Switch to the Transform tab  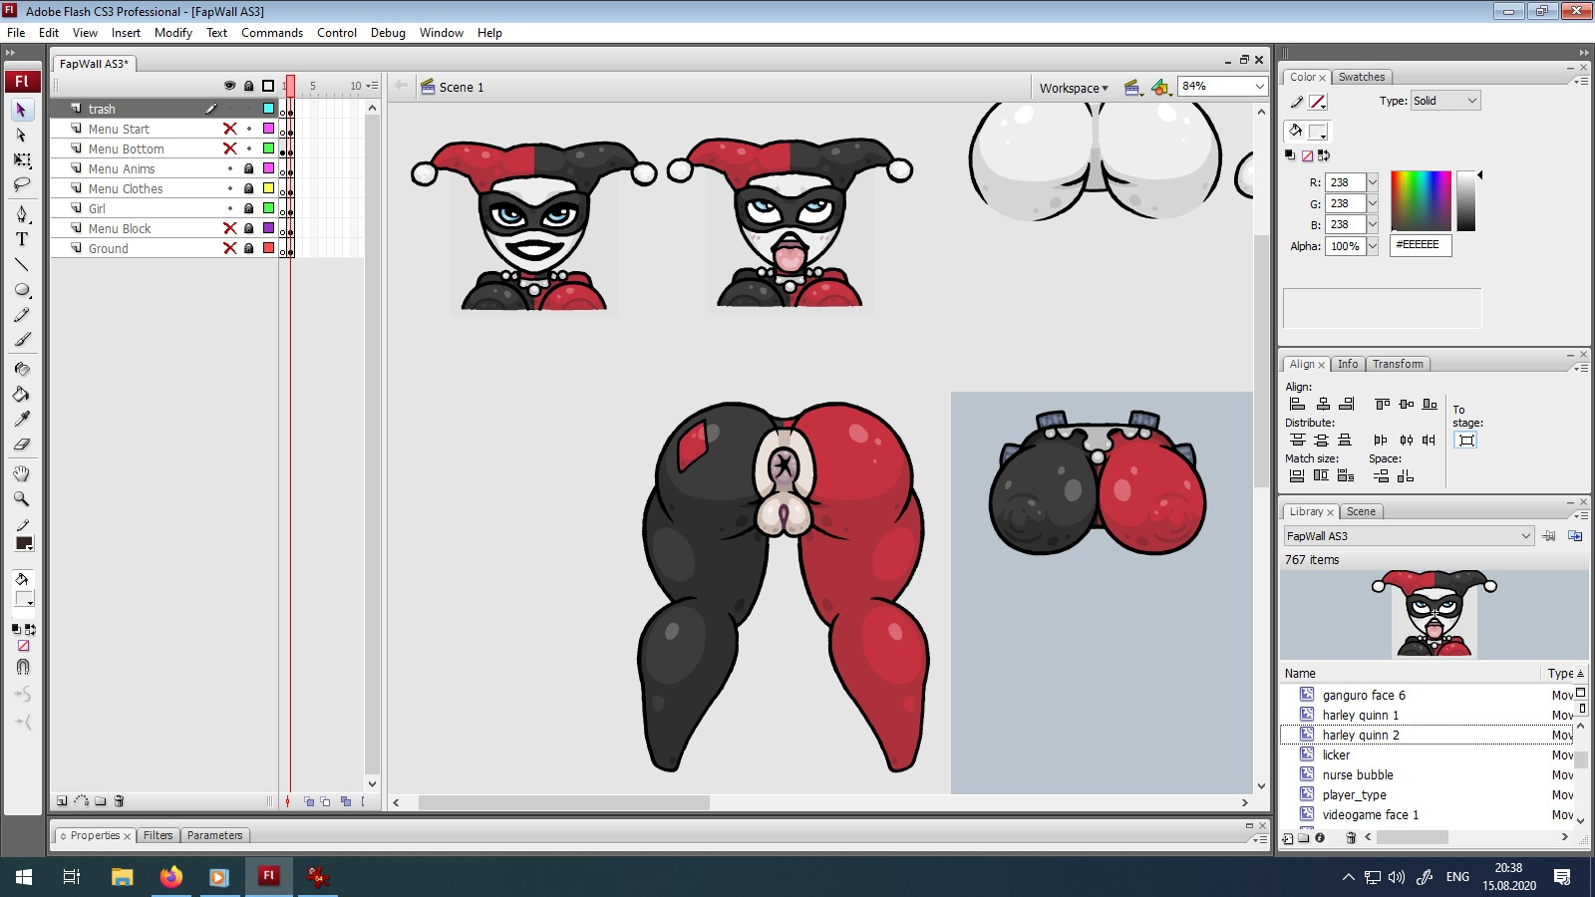pos(1399,364)
